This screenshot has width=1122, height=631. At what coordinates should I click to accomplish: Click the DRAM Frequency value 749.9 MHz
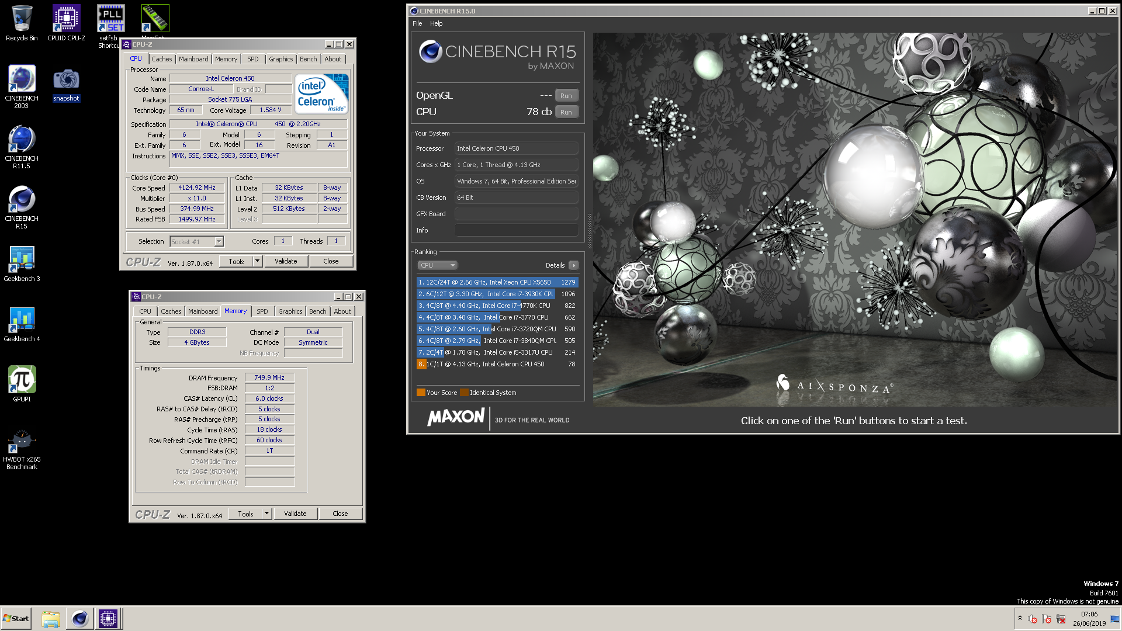tap(269, 377)
